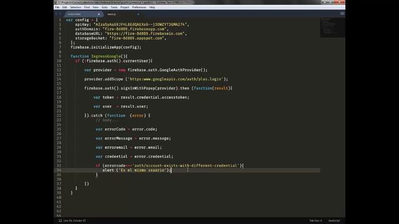Open the JavaScript syntax selector
The height and width of the screenshot is (224, 399).
[334, 220]
